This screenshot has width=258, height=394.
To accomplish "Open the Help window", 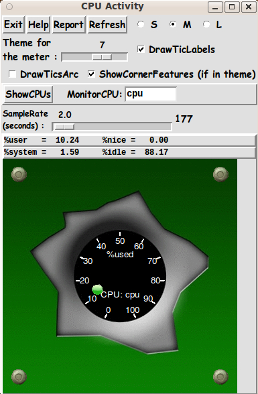I will (38, 25).
